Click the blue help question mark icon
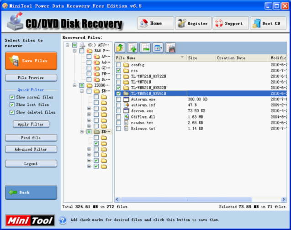 (x=63, y=220)
